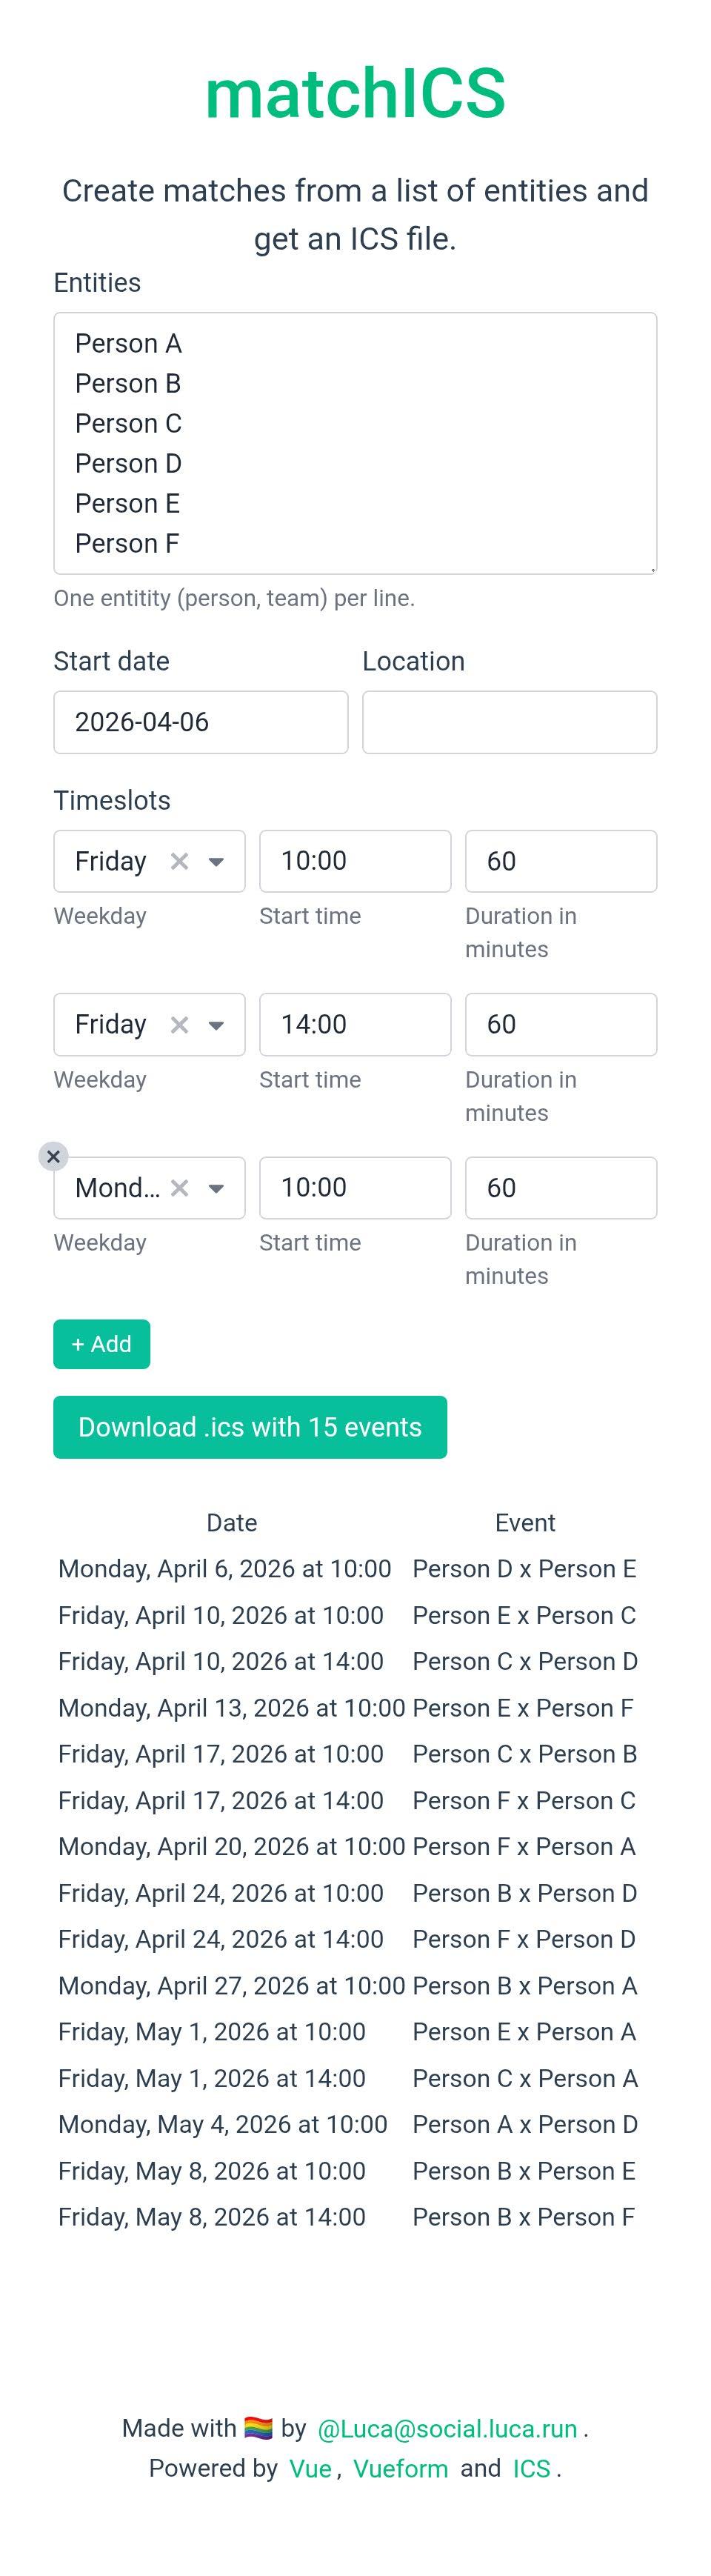
Task: Add a new timeslot
Action: 101,1343
